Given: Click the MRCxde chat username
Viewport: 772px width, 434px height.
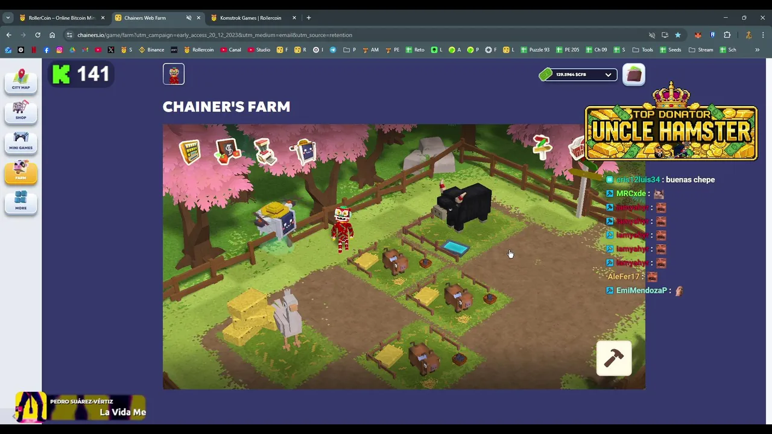Looking at the screenshot, I should click(631, 193).
